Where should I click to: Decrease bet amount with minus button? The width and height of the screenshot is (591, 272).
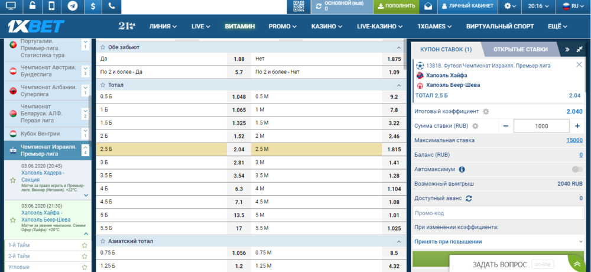(x=506, y=126)
